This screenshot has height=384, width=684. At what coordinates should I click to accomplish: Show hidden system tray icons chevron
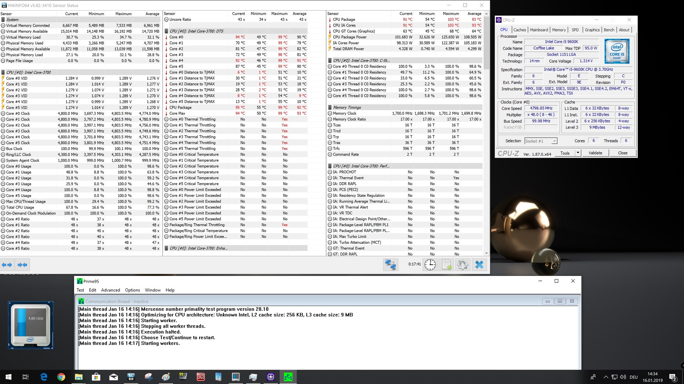click(606, 377)
